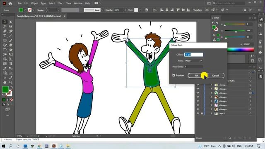
Task: Switch to the CoupleHappy.svg document tab
Action: click(39, 16)
